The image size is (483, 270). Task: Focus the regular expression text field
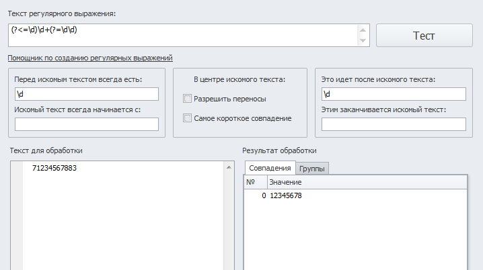coord(183,36)
